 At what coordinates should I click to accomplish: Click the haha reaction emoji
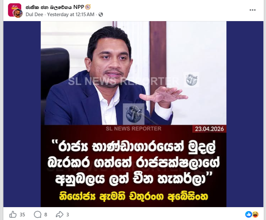[255, 214]
